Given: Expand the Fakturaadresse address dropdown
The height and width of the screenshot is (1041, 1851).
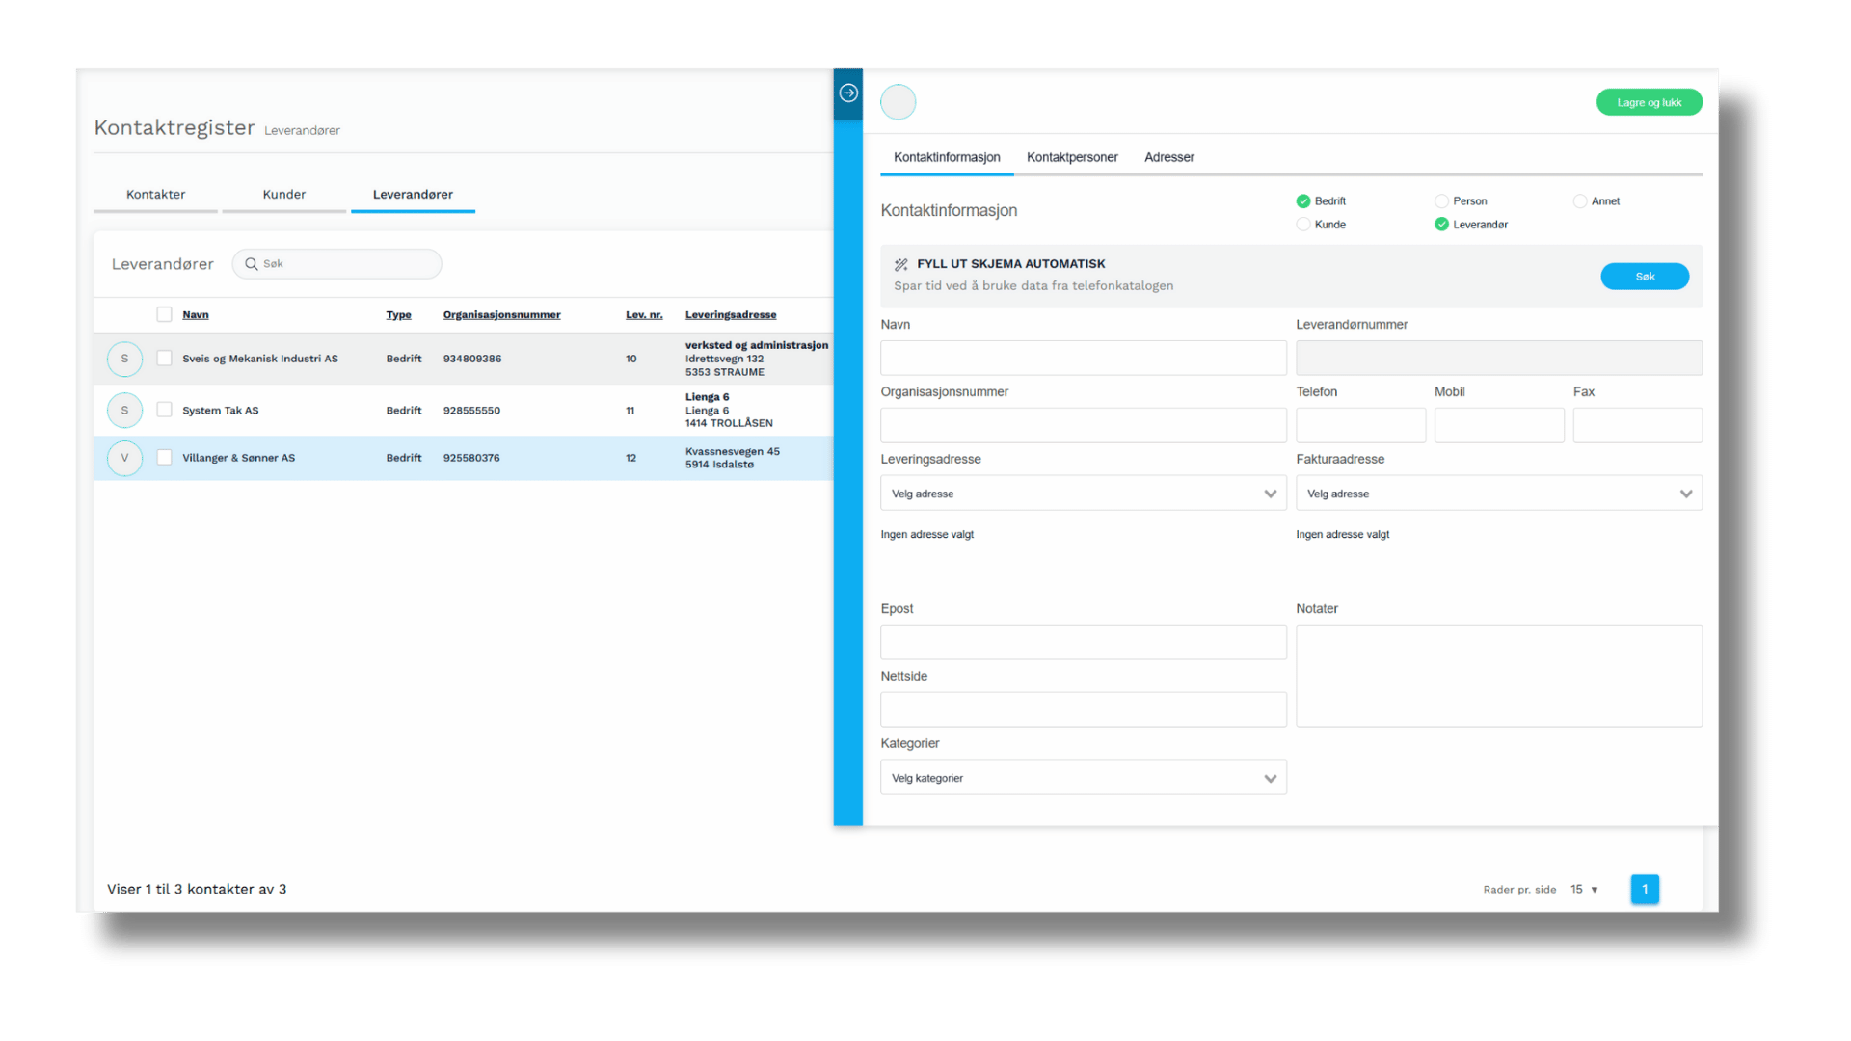Looking at the screenshot, I should coord(1498,494).
